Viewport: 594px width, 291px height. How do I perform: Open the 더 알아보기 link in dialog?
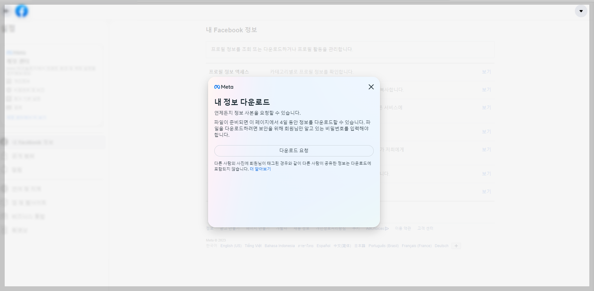[260, 169]
